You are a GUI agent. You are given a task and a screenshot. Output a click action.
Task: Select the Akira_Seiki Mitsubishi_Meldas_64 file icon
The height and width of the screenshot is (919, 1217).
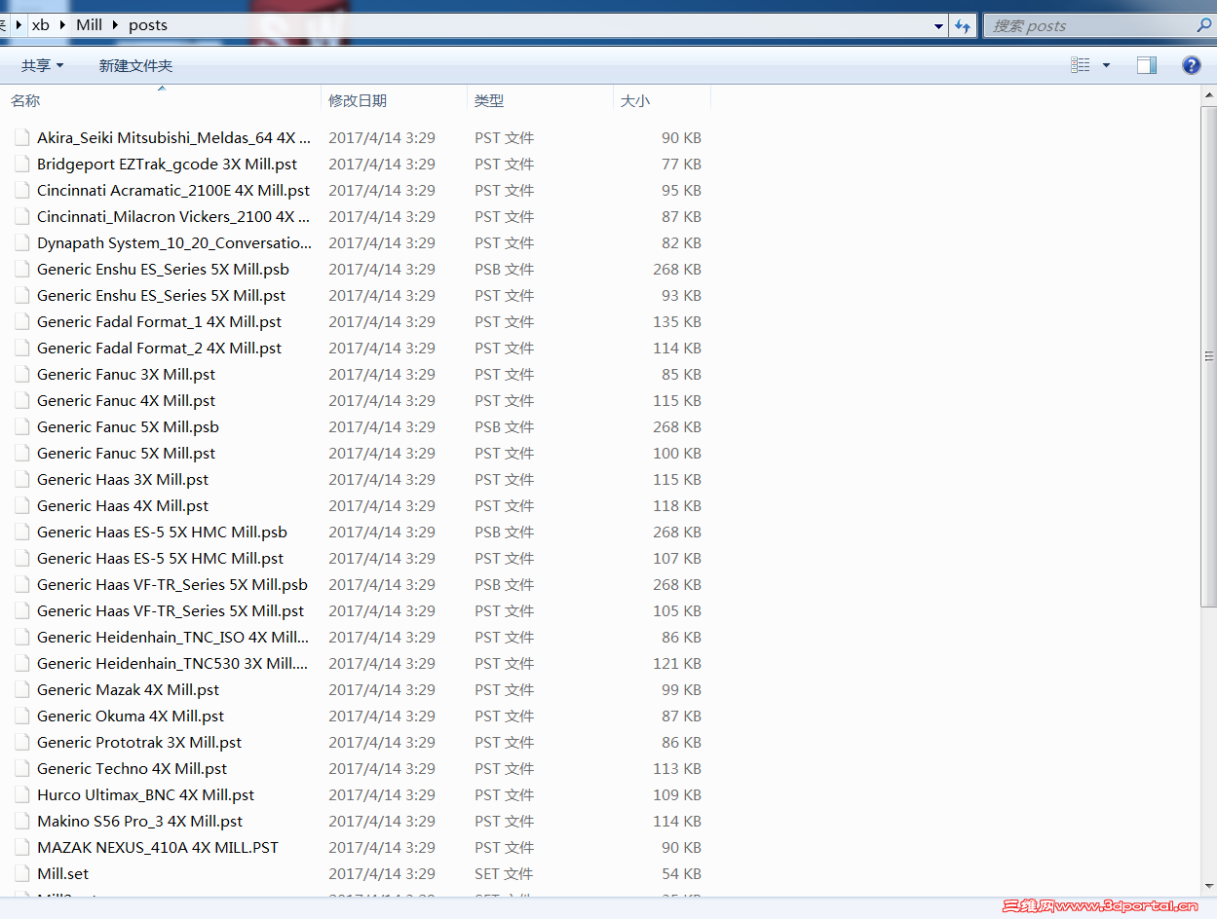coord(21,137)
